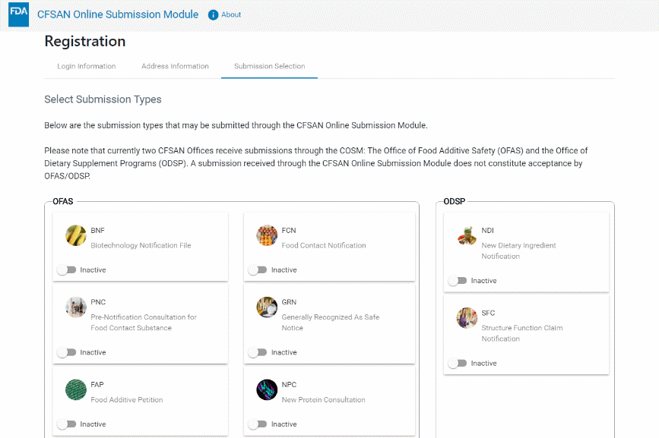Enable the PNC Pre-Notification toggle
This screenshot has width=659, height=438.
(67, 352)
